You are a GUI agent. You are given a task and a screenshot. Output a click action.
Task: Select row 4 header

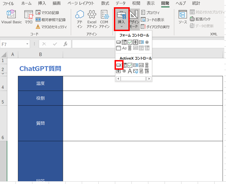[3, 83]
